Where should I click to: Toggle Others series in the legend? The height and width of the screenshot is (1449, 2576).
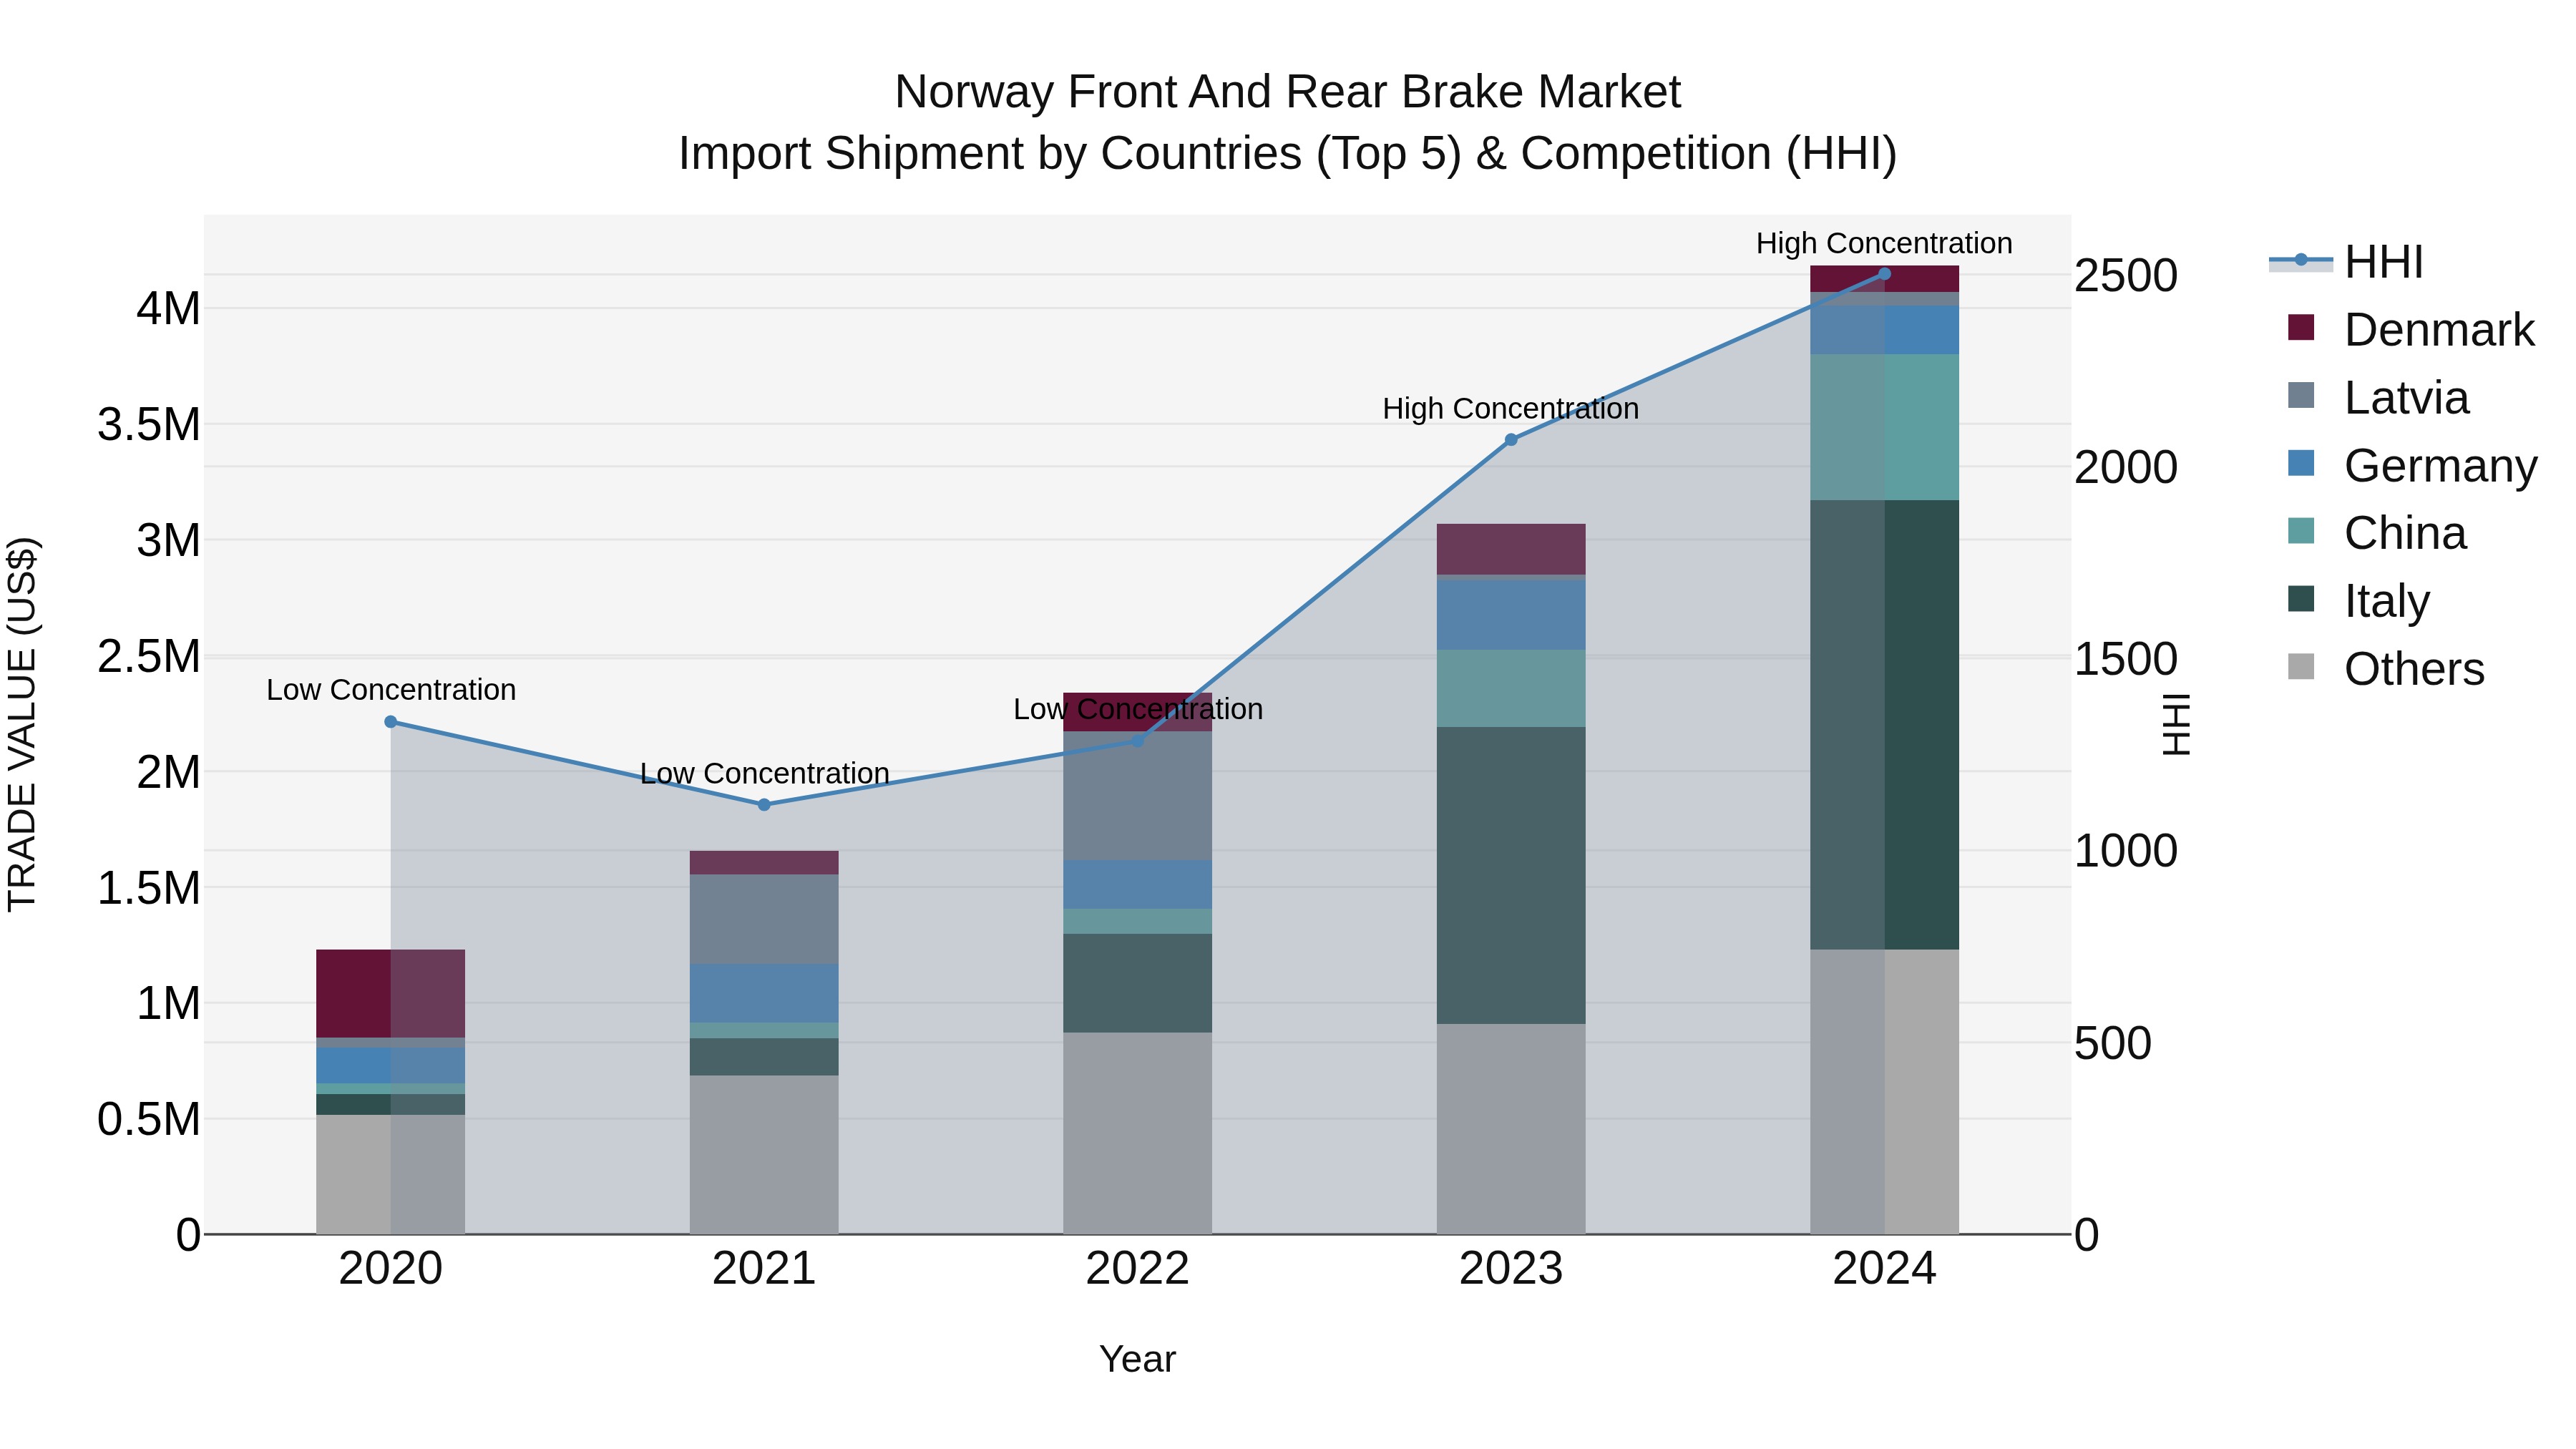tap(2385, 669)
